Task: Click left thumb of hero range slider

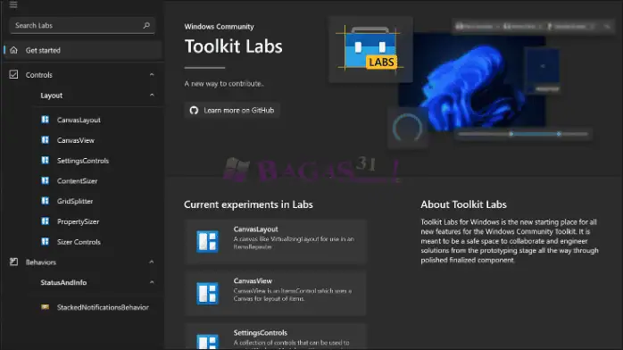Action: [511, 134]
